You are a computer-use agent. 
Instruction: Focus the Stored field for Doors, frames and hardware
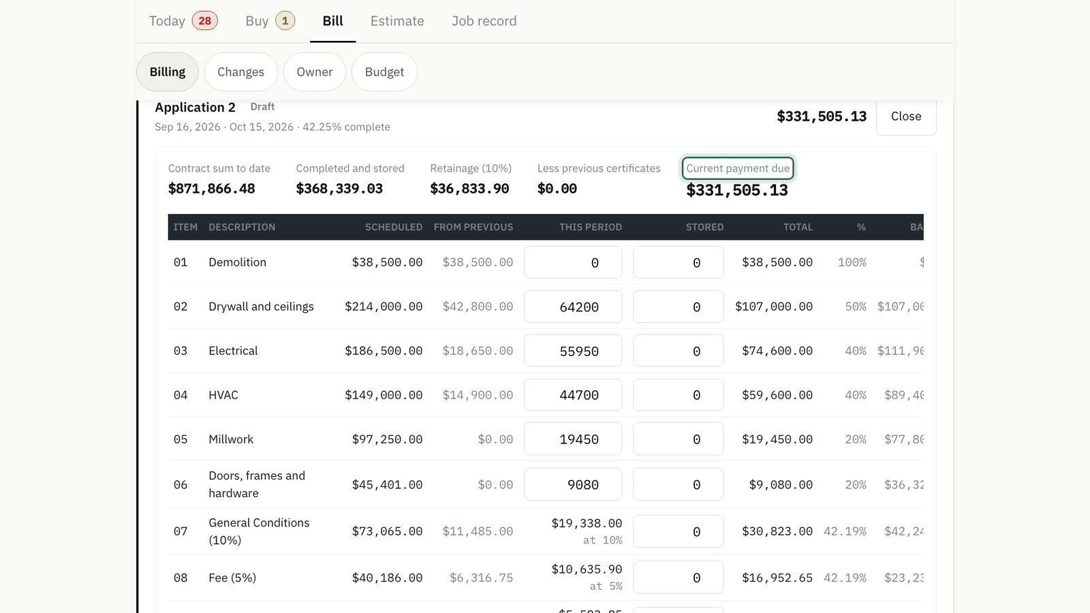tap(678, 484)
